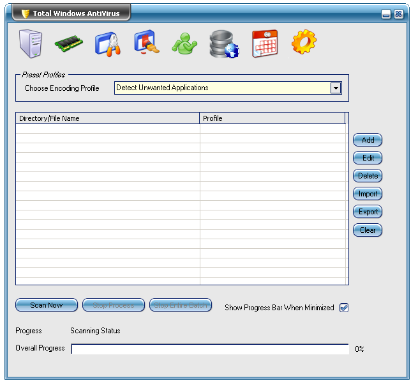Click the Delete button
The width and height of the screenshot is (418, 387).
[x=368, y=176]
